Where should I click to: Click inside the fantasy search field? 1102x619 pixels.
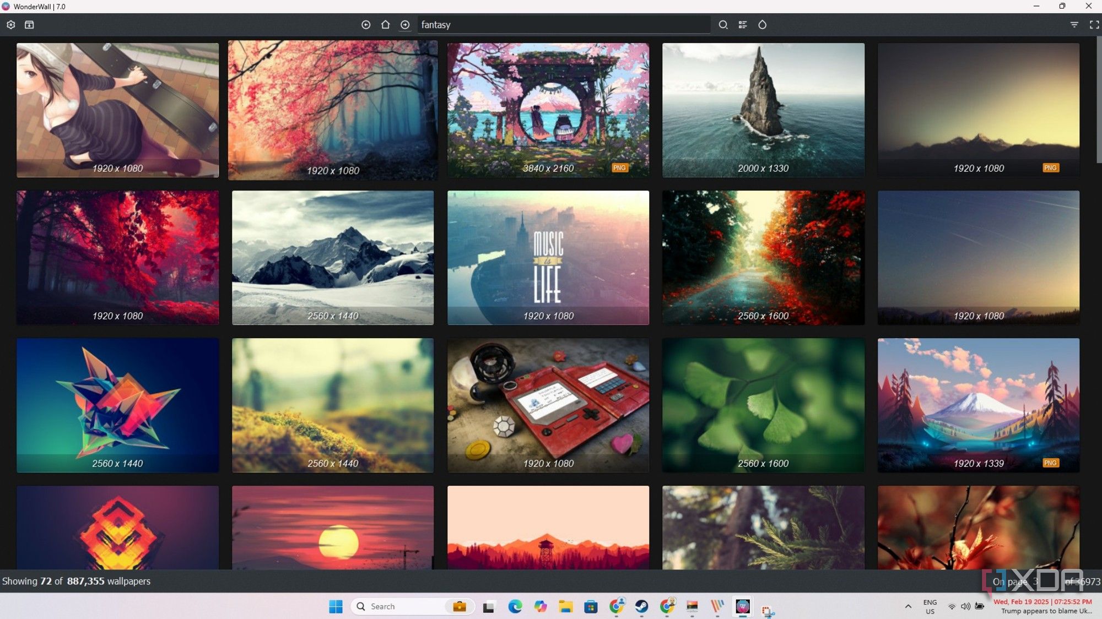(562, 24)
